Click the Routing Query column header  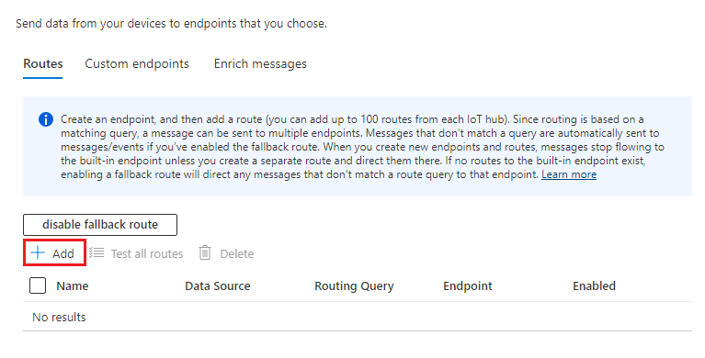click(354, 286)
